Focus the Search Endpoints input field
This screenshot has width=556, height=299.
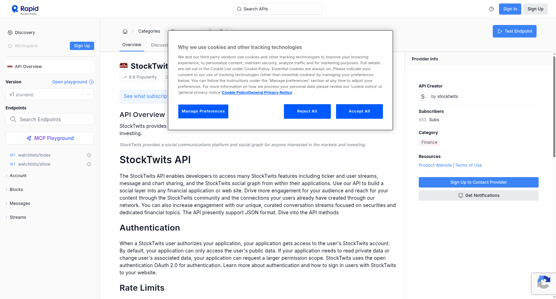[50, 119]
